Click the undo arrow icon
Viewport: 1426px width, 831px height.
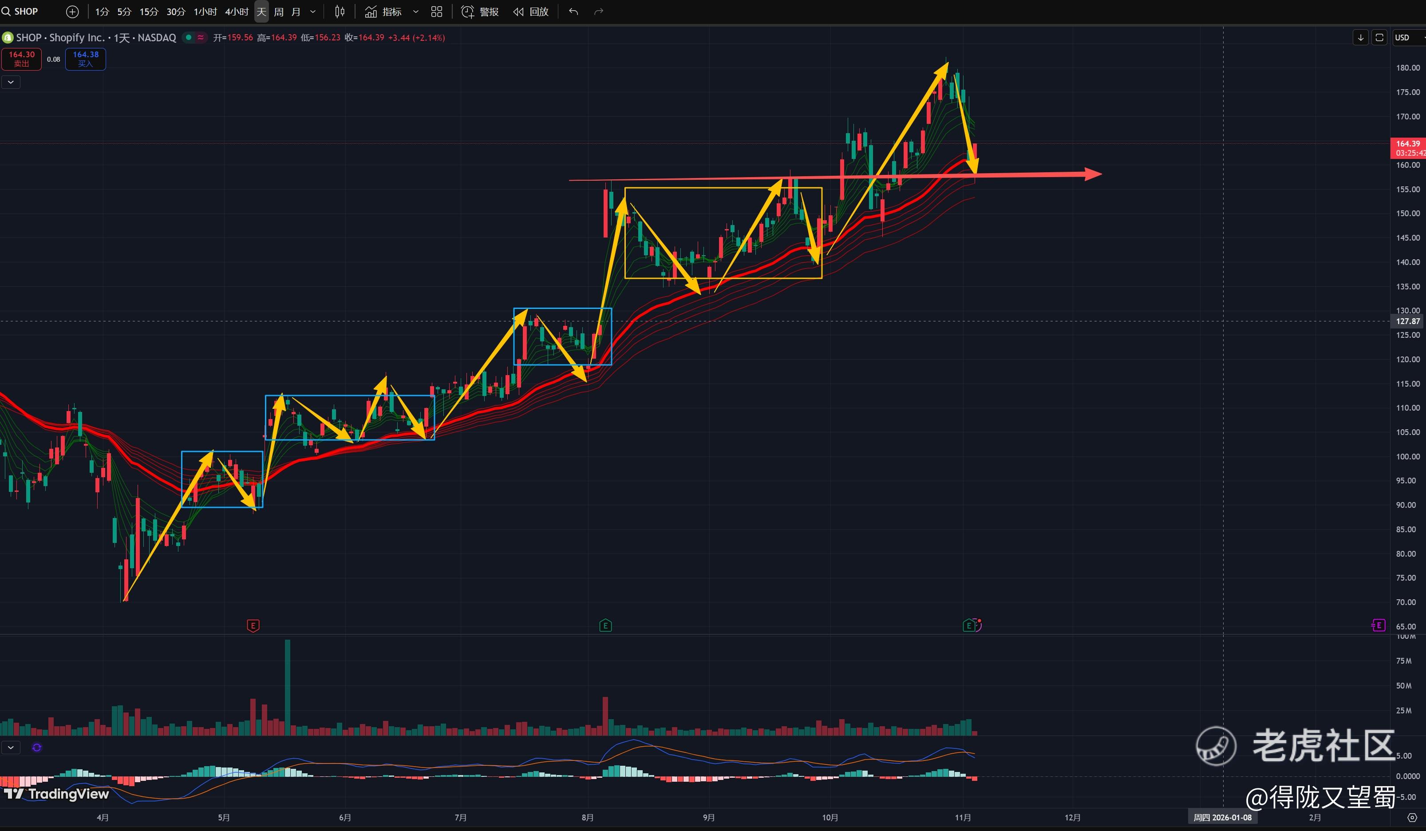(573, 12)
